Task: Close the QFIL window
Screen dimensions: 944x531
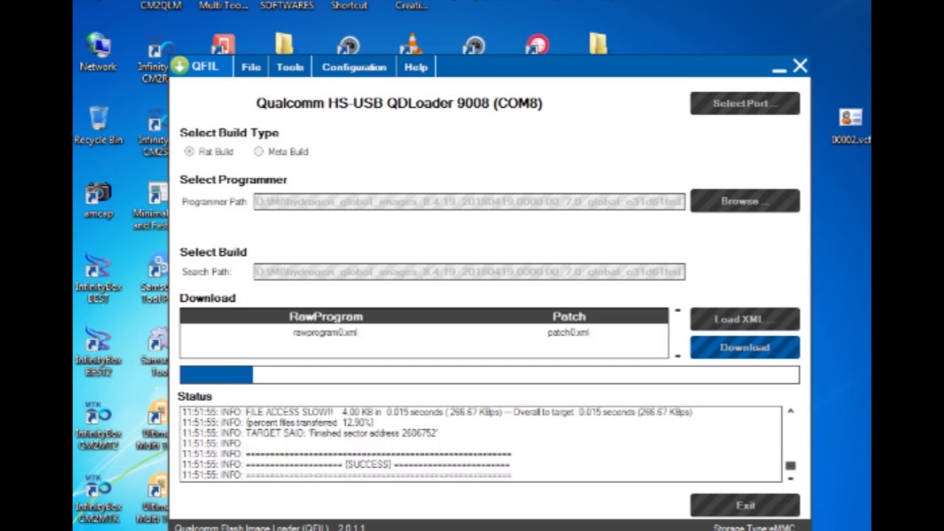Action: coord(800,66)
